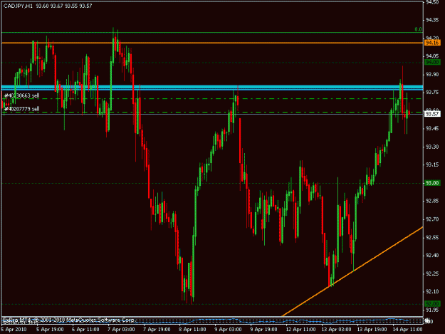
Task: Click the 7 Apr 19:00 time label
Action: click(x=157, y=330)
